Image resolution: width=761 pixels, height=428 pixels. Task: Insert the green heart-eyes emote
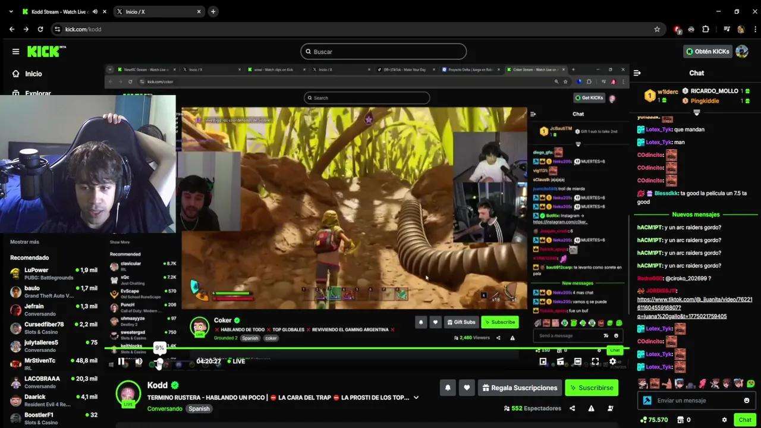point(750,383)
